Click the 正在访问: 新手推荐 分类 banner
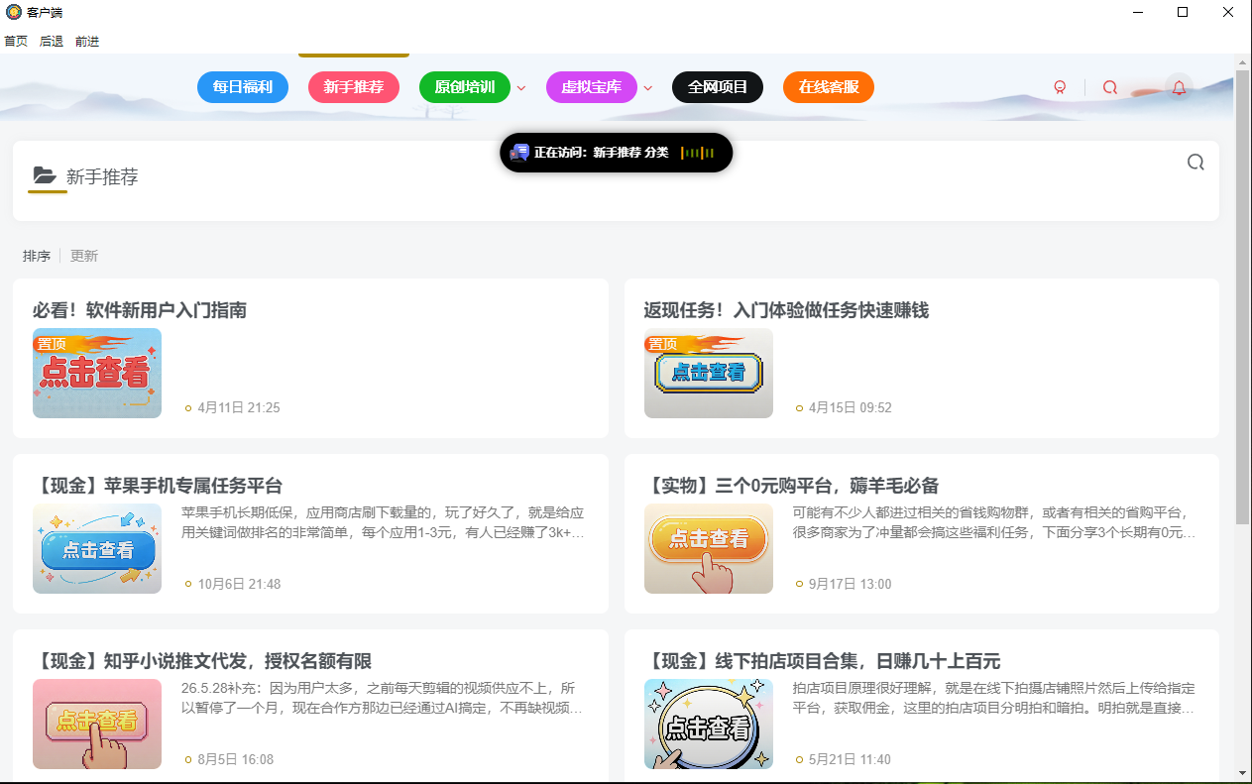 616,153
